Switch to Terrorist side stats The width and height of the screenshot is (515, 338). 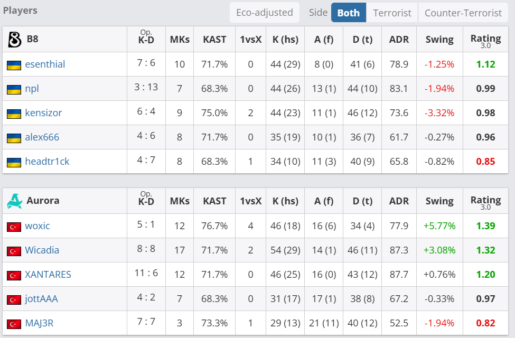[x=392, y=13]
